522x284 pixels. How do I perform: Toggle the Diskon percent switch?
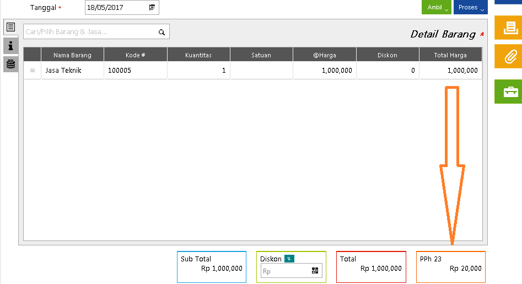click(289, 259)
